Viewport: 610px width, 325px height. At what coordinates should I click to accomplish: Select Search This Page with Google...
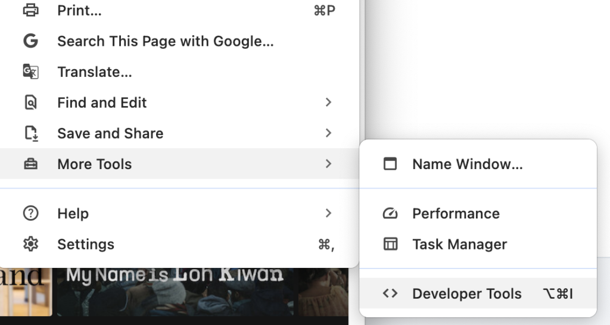pyautogui.click(x=179, y=41)
